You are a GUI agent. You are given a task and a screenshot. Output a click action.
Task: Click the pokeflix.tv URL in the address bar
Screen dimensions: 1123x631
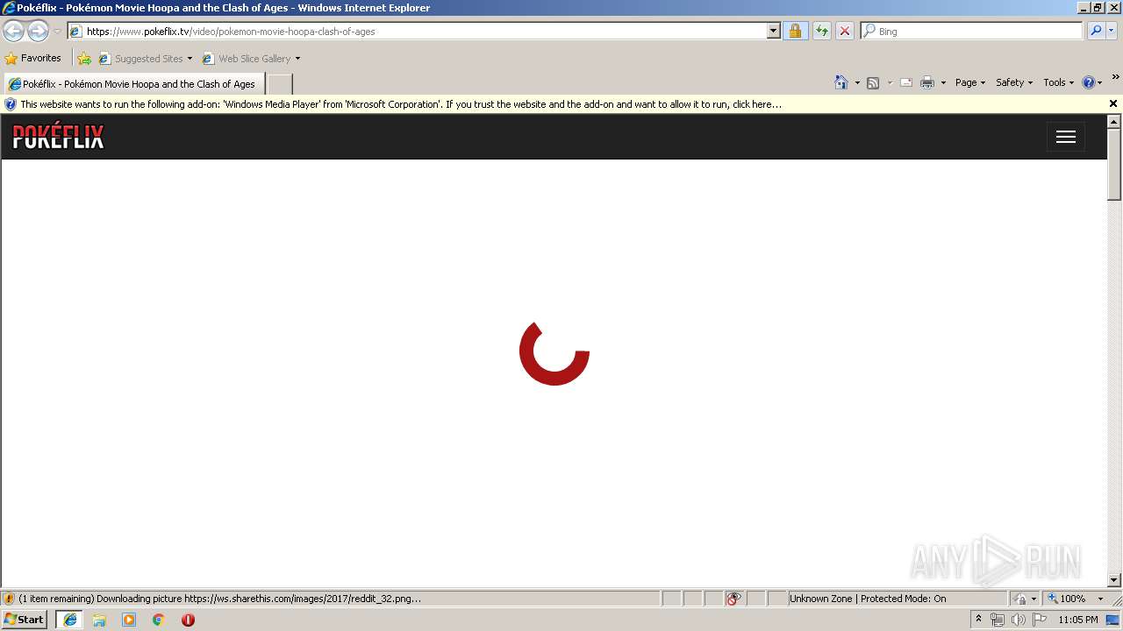231,32
